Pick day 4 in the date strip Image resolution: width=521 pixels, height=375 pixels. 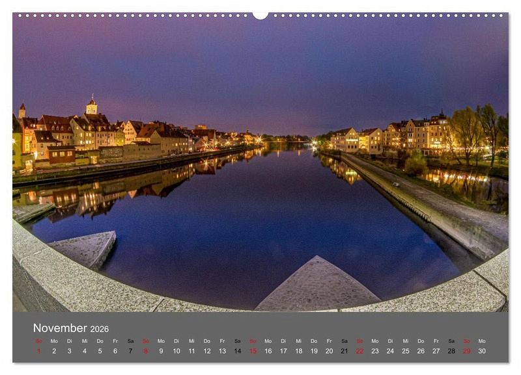85,351
